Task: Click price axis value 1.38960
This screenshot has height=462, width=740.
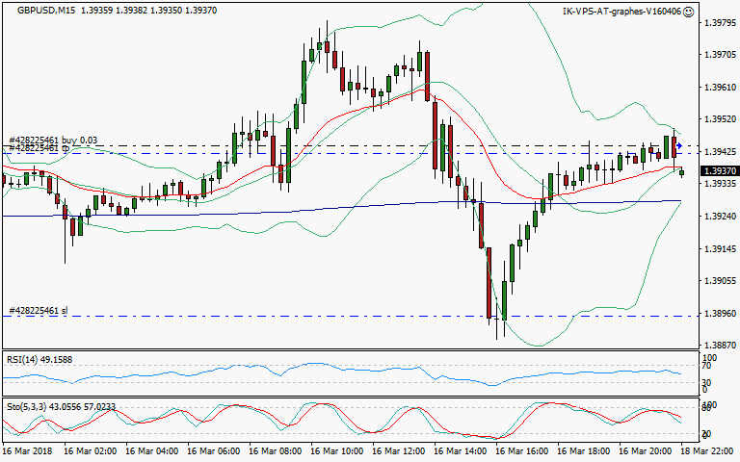Action: [x=720, y=313]
